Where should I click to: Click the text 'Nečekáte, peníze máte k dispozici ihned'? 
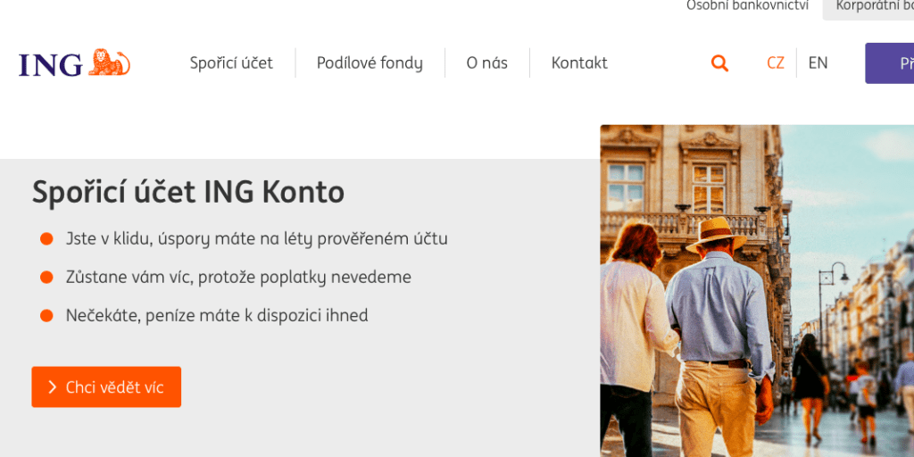pyautogui.click(x=217, y=316)
